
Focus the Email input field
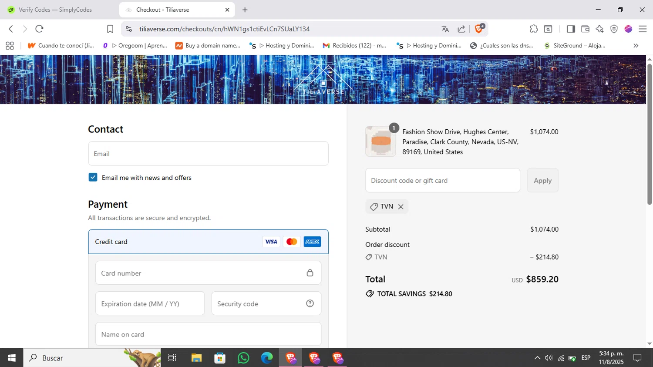coord(208,153)
